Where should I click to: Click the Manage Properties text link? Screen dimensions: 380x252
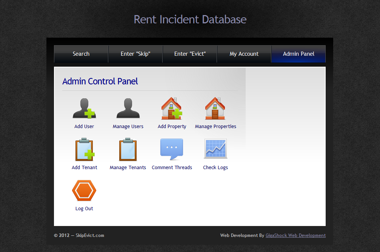(215, 127)
